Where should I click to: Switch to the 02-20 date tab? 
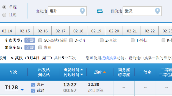114,31
